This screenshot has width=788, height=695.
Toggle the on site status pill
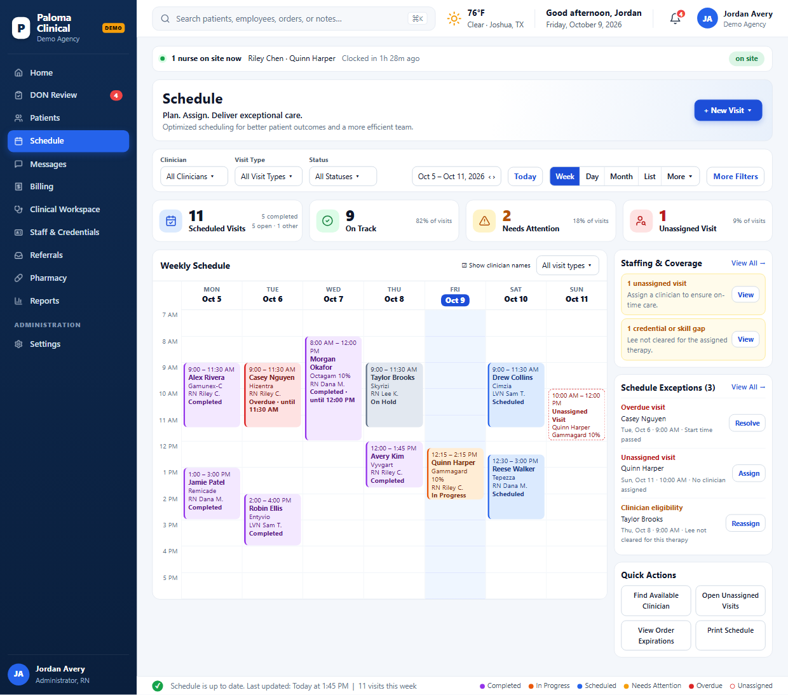[747, 58]
